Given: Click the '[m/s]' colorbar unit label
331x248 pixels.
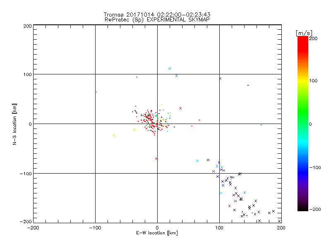Looking at the screenshot, I should click(304, 33).
